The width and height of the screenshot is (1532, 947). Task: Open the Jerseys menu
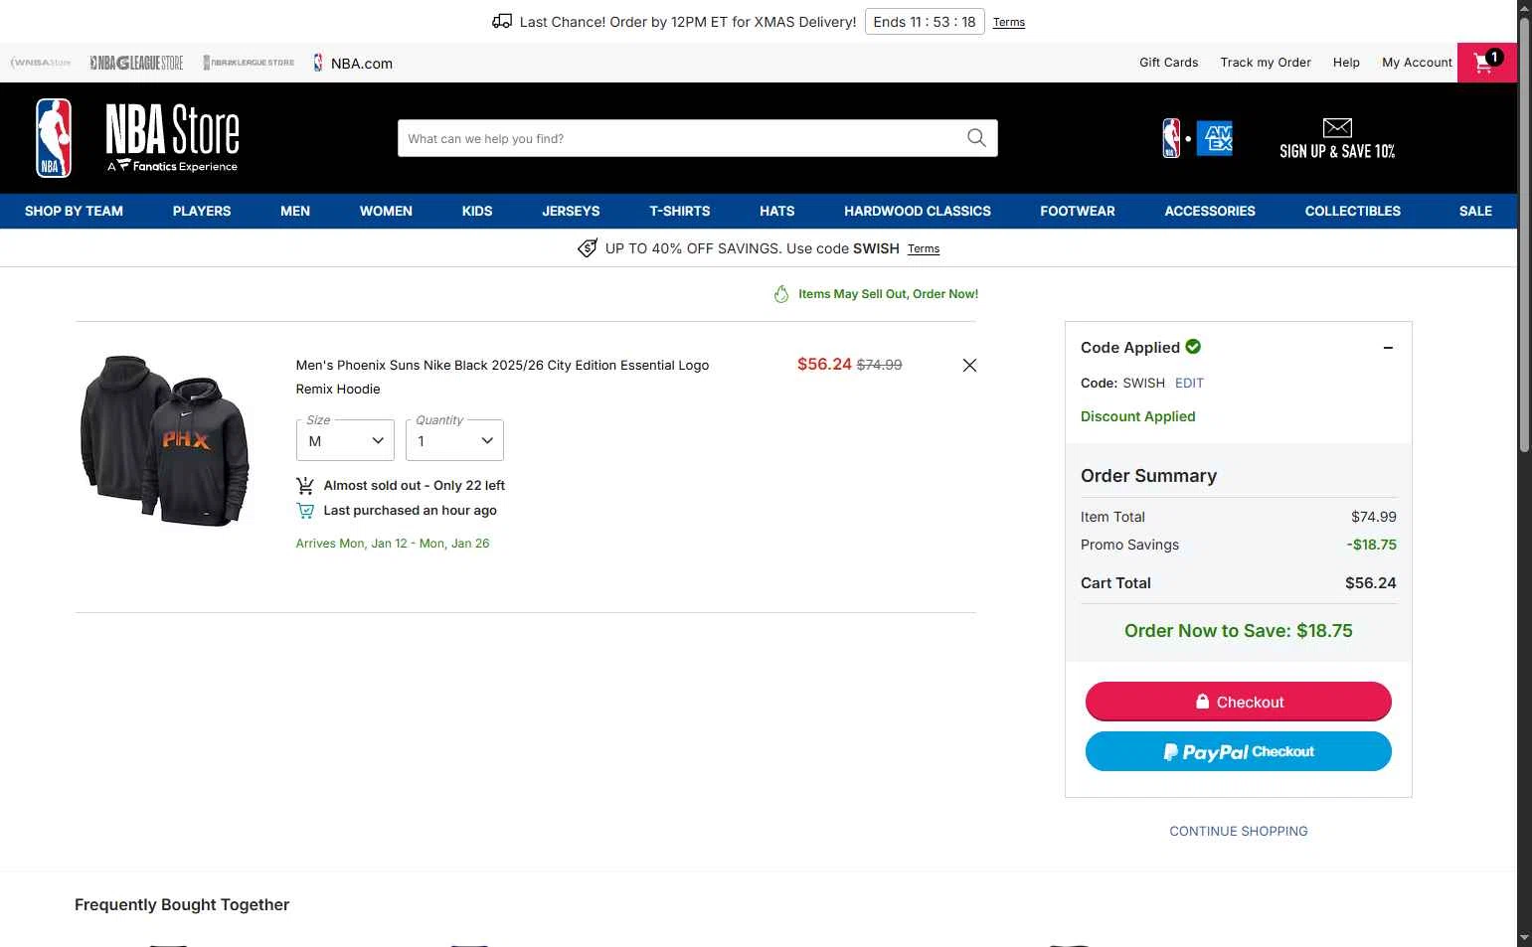click(x=571, y=211)
